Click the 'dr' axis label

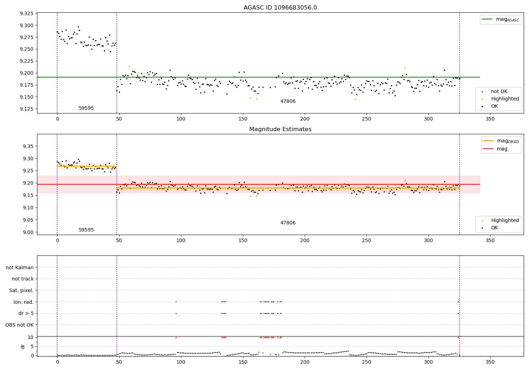[23, 346]
